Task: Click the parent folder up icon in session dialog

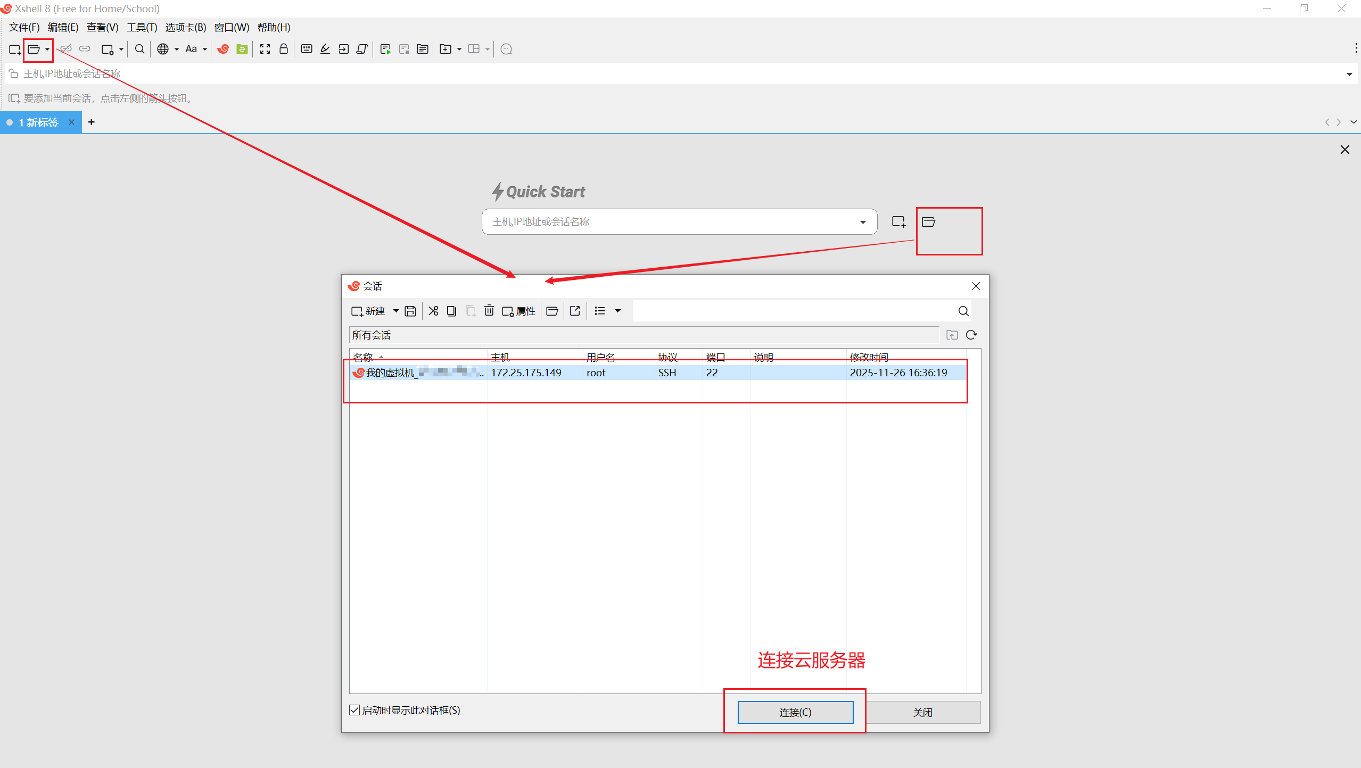Action: [952, 335]
